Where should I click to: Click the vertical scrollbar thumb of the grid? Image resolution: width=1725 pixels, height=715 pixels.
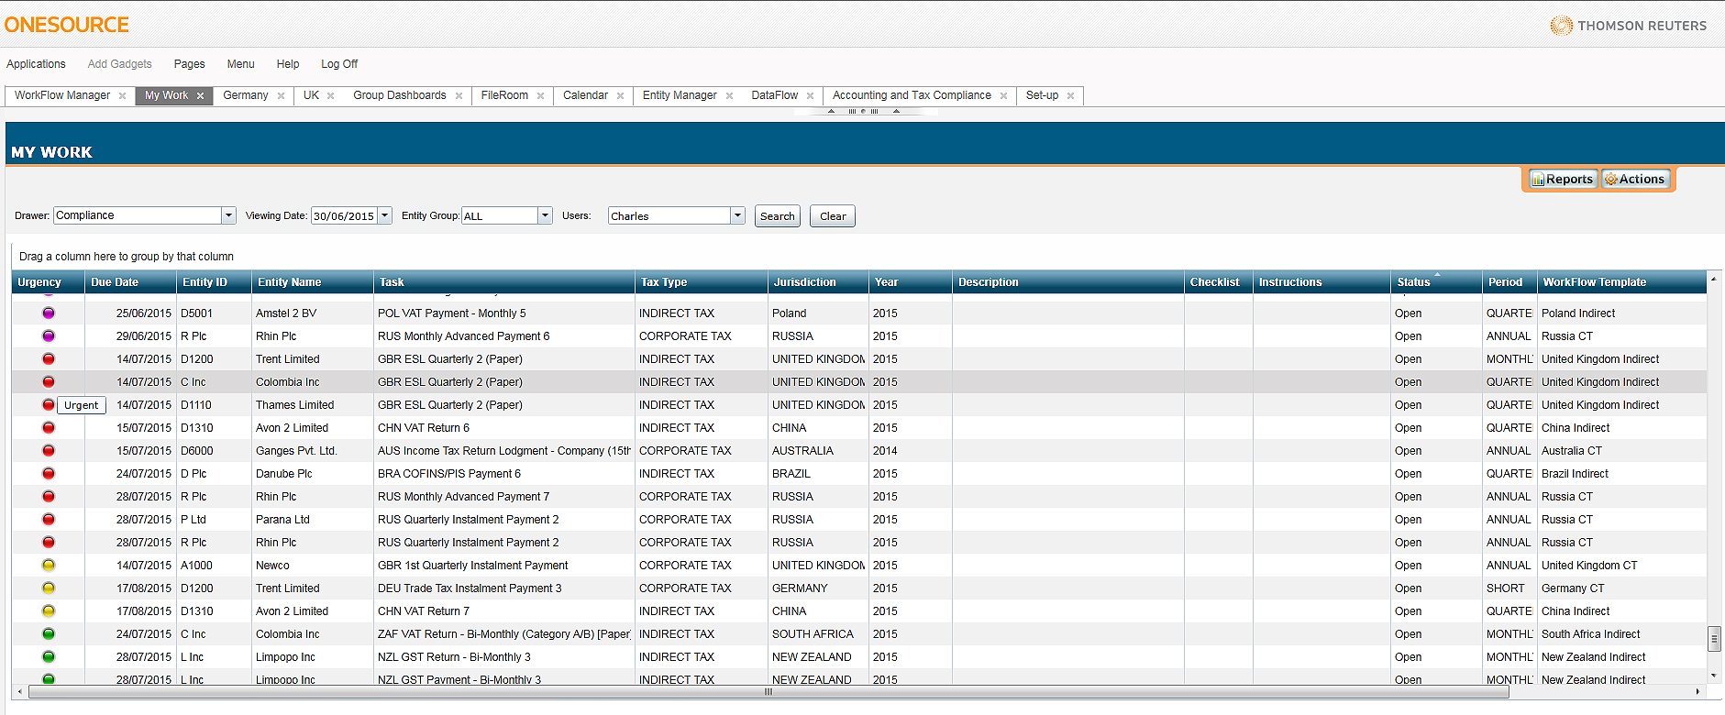[1714, 639]
